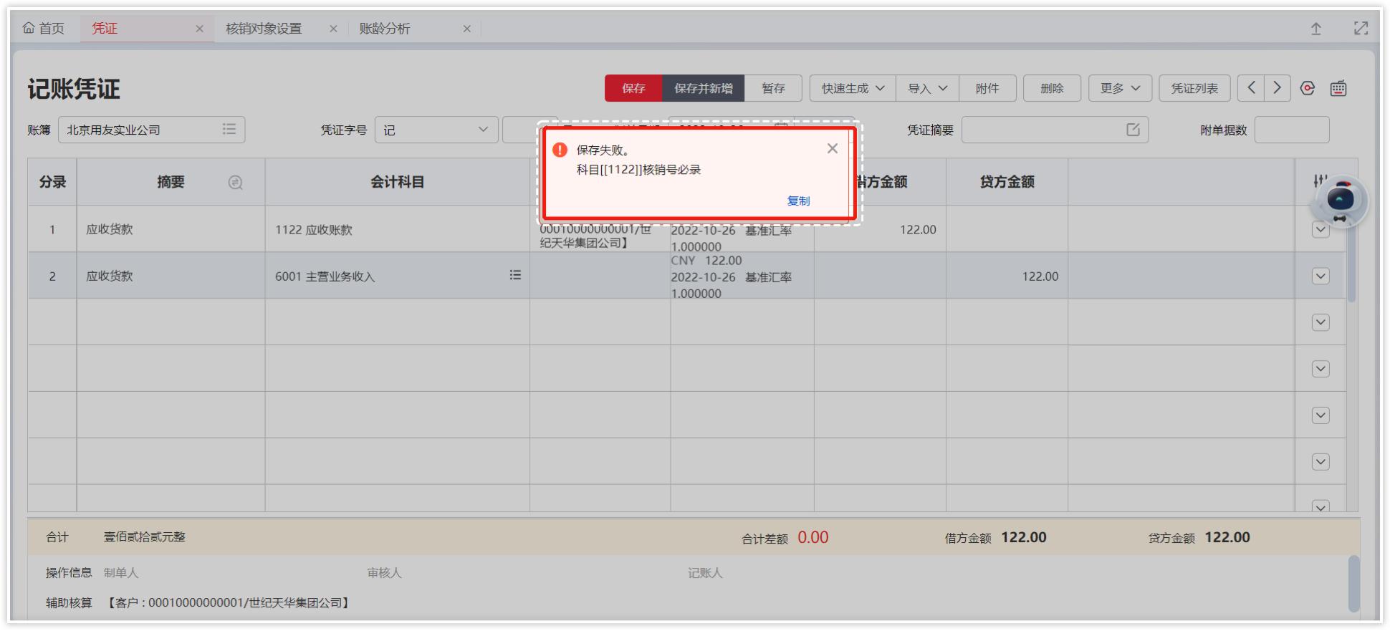Click the keyboard shortcuts icon
1390x631 pixels.
[x=1338, y=88]
